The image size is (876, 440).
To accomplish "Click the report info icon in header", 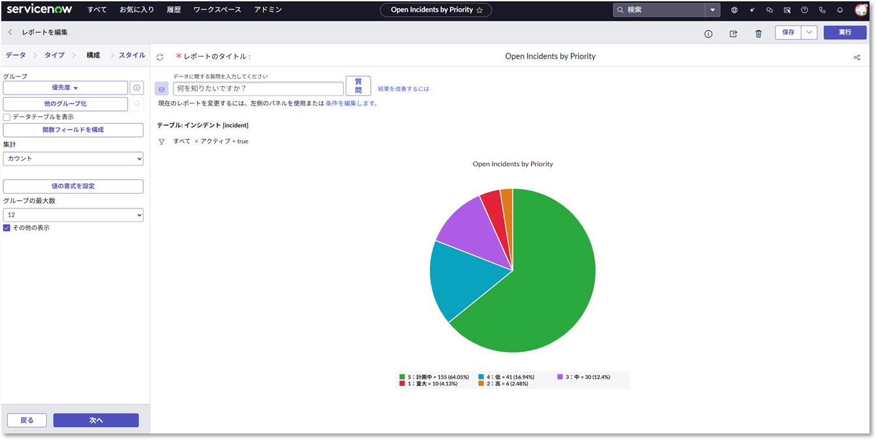I will point(708,33).
